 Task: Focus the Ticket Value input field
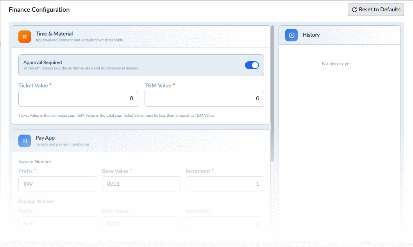click(x=78, y=99)
